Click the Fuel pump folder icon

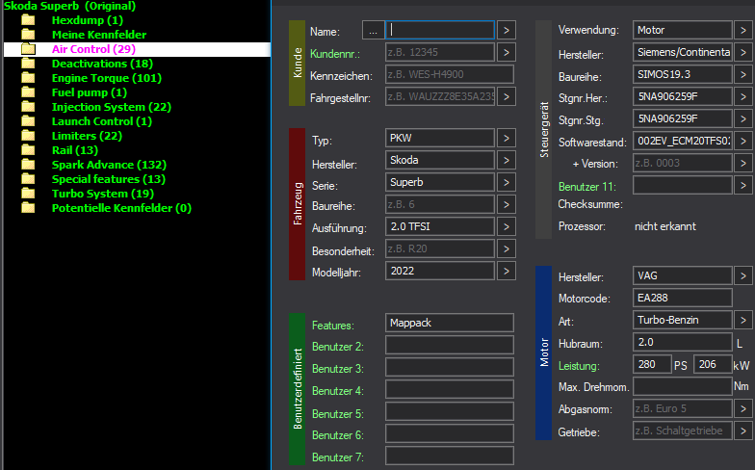pyautogui.click(x=29, y=92)
